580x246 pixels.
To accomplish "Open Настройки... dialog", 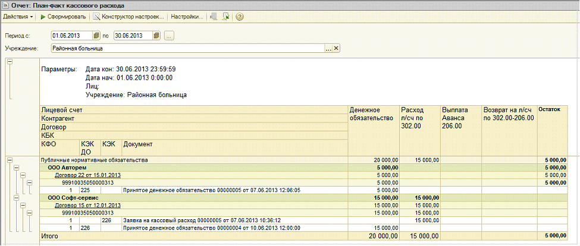I will [x=187, y=17].
